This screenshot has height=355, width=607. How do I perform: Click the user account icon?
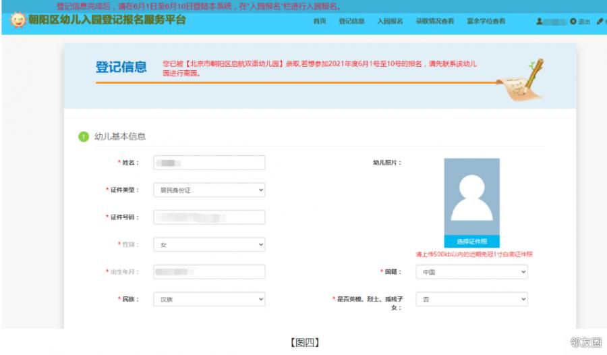pos(540,22)
